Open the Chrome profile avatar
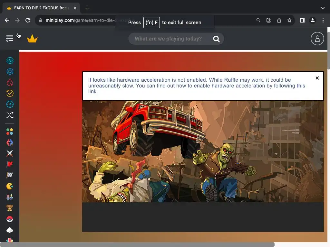The image size is (330, 247). click(313, 20)
